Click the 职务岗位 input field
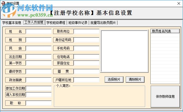Screen dimensions: 183x112 [87, 31]
